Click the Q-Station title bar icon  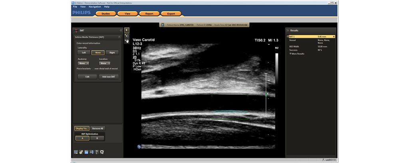tap(73, 3)
